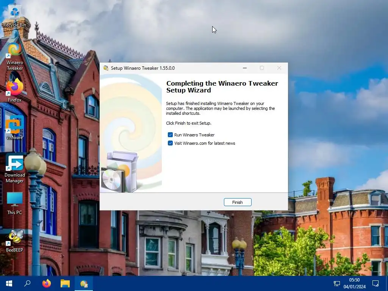Click the Show desktop strip at the taskbar's right edge
This screenshot has height=291, width=388.
pyautogui.click(x=387, y=283)
